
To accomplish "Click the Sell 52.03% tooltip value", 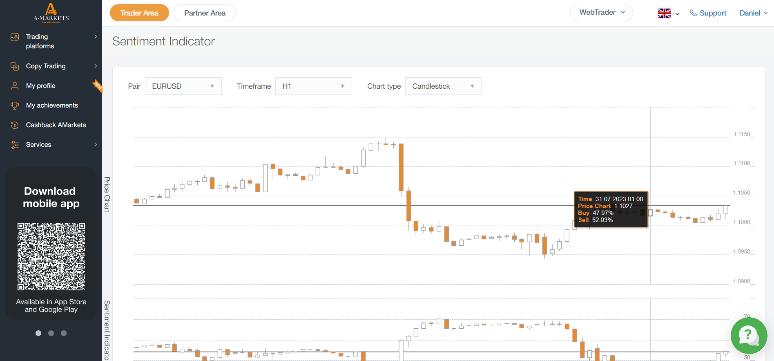I will (x=596, y=220).
